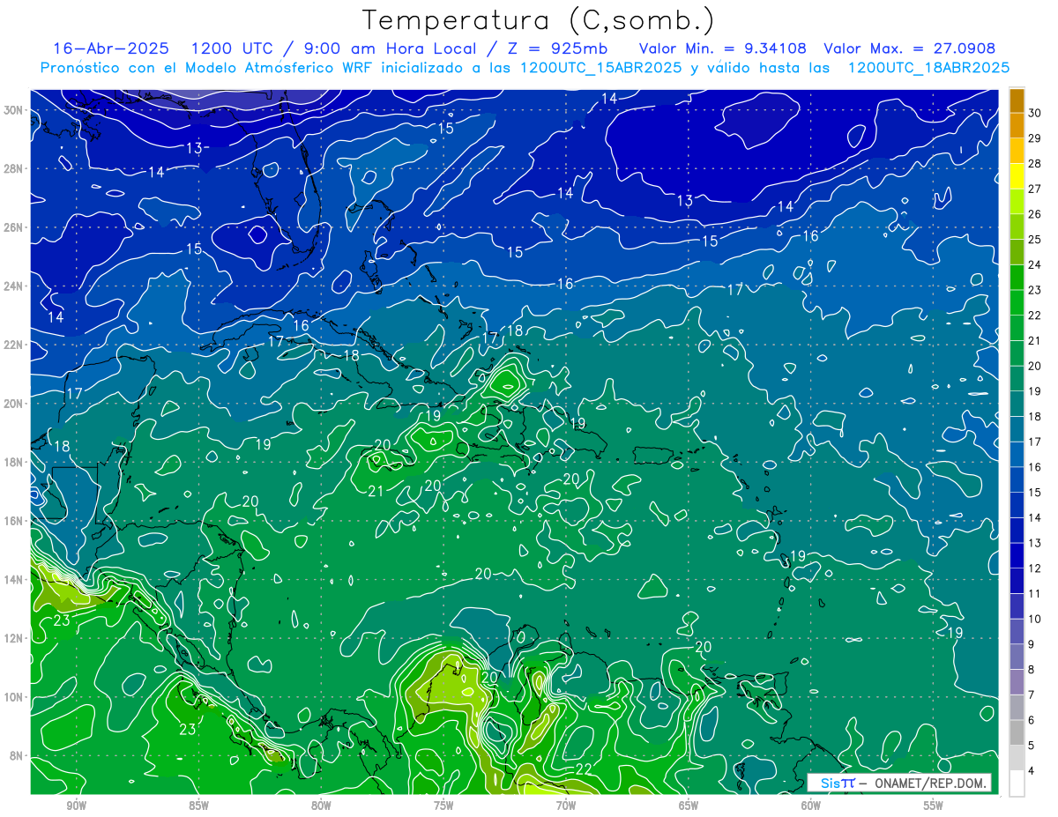Click the "90W" longitude axis label
Viewport: 1058px width, 817px height.
(76, 806)
